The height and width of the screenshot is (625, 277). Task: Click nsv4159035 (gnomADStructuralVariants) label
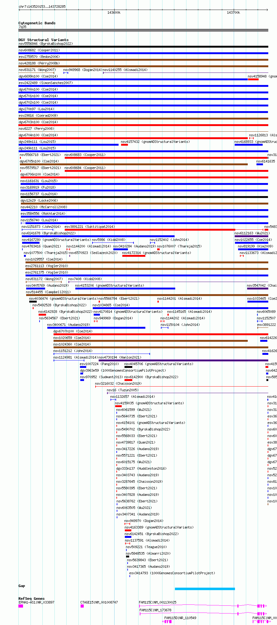149,403
